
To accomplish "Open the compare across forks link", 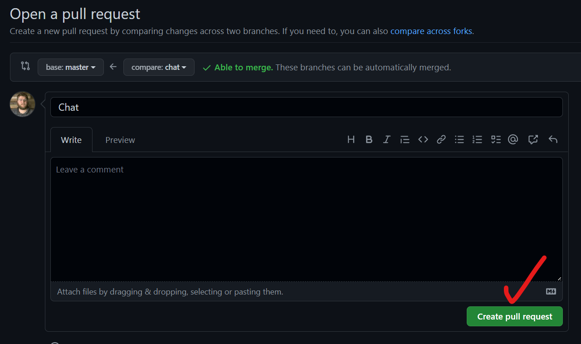I will coord(431,31).
